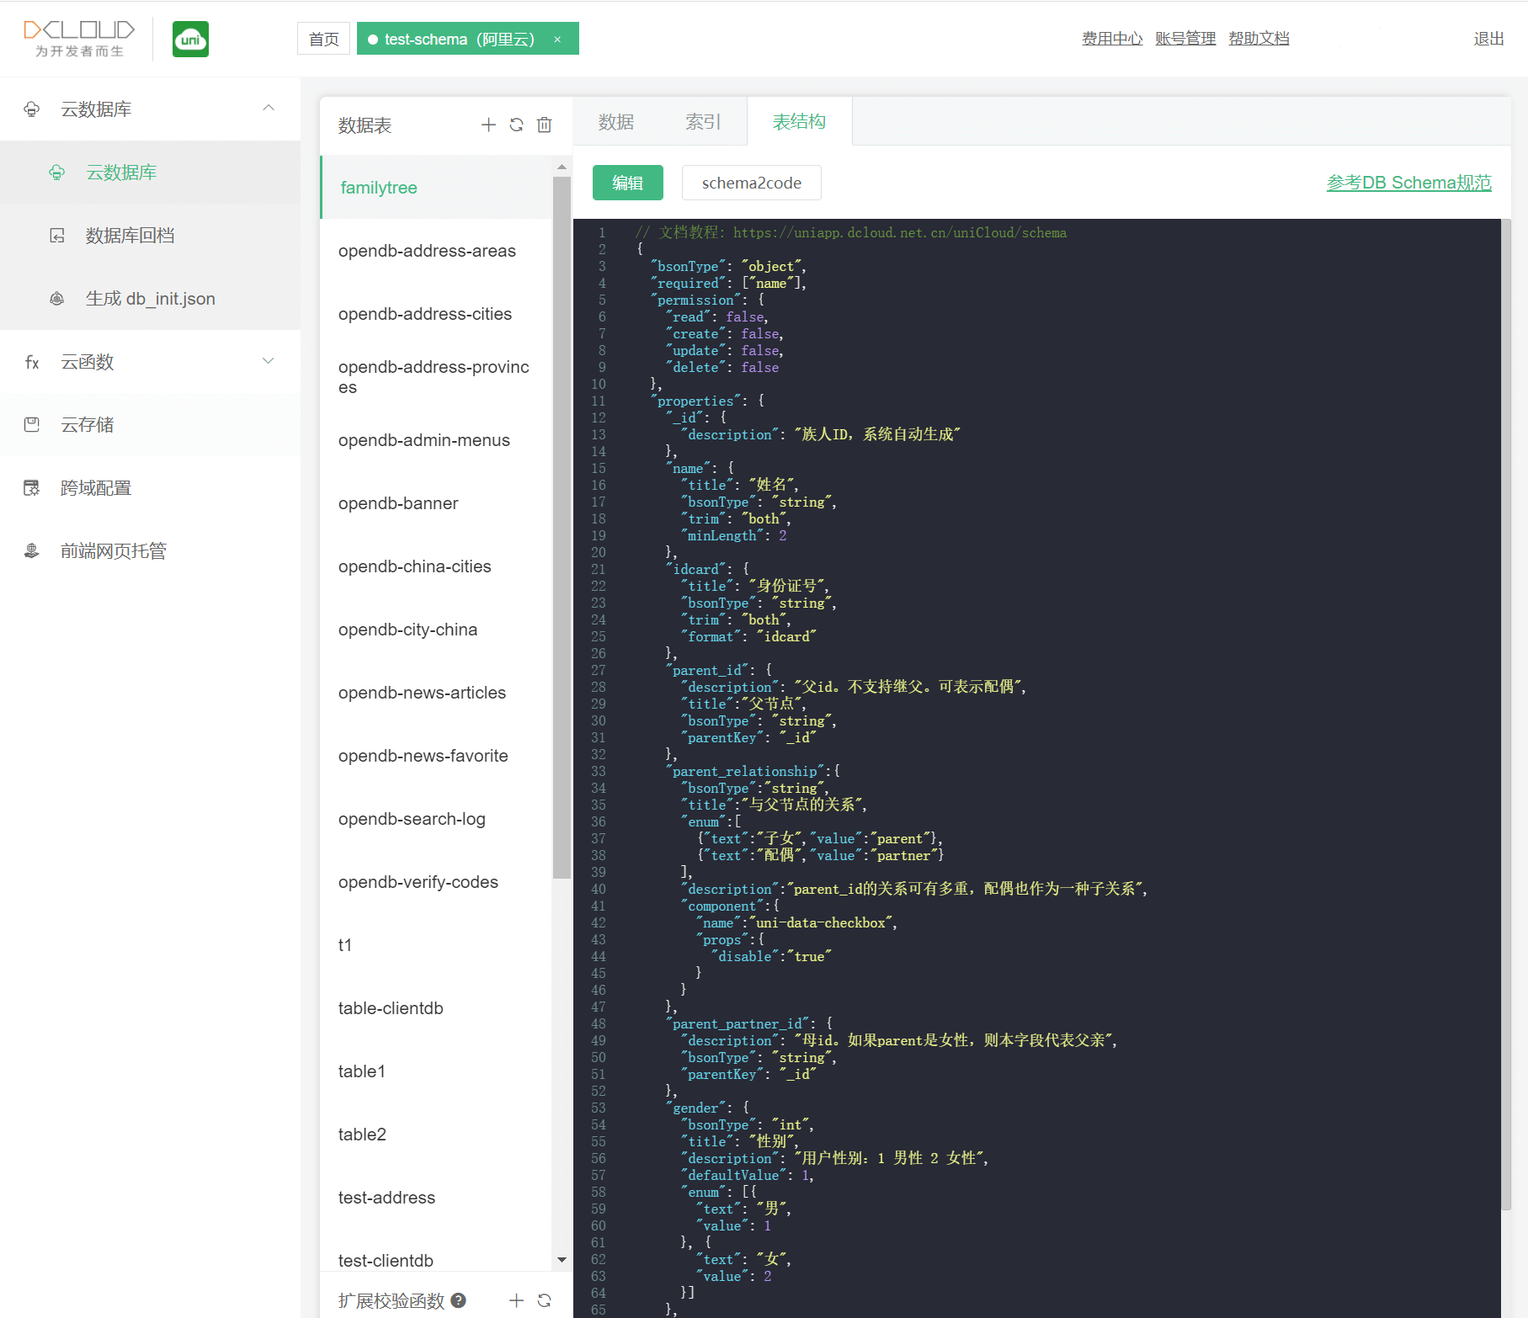Select the test-schema (阿里云) tab
The height and width of the screenshot is (1318, 1528).
coord(460,39)
